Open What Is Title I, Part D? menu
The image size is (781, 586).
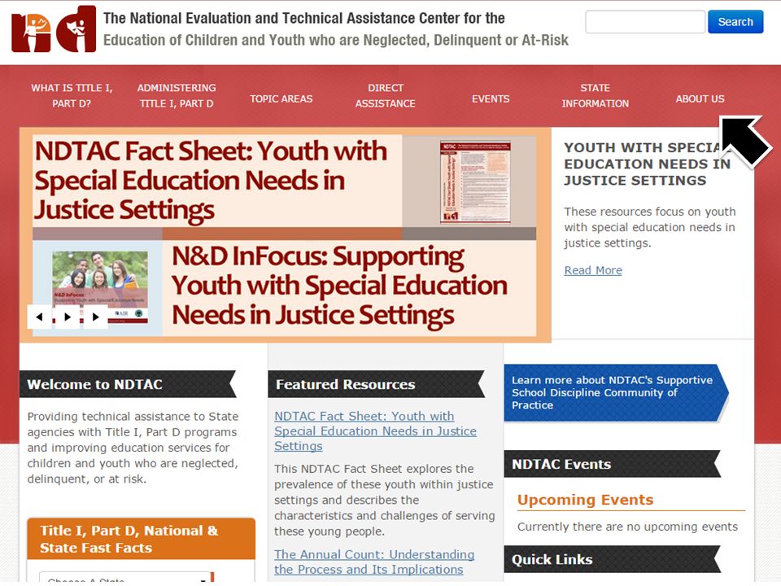point(72,96)
